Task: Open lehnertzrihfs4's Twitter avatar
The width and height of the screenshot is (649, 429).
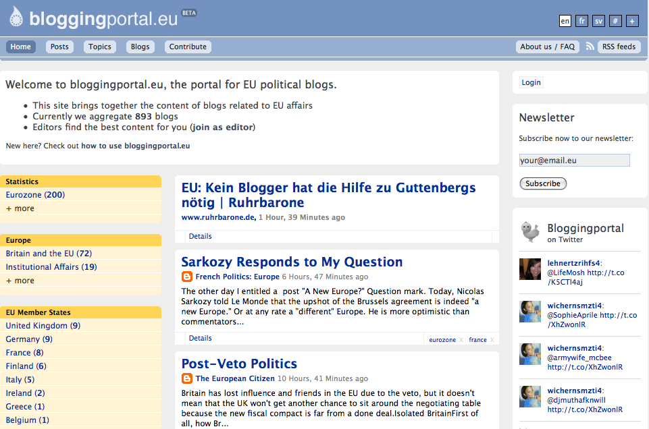Action: [x=529, y=268]
